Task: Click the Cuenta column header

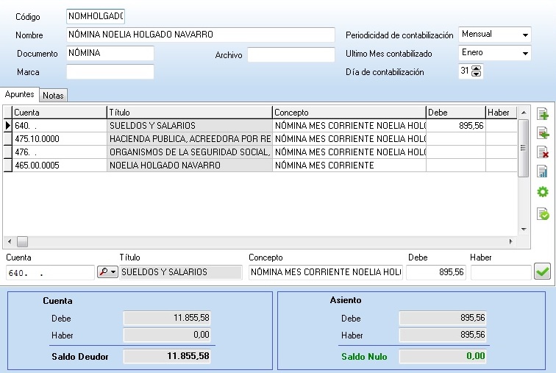Action: point(60,113)
